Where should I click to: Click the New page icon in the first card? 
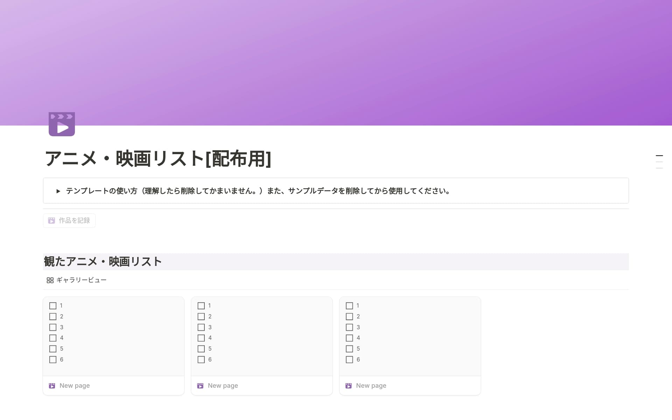pyautogui.click(x=52, y=385)
